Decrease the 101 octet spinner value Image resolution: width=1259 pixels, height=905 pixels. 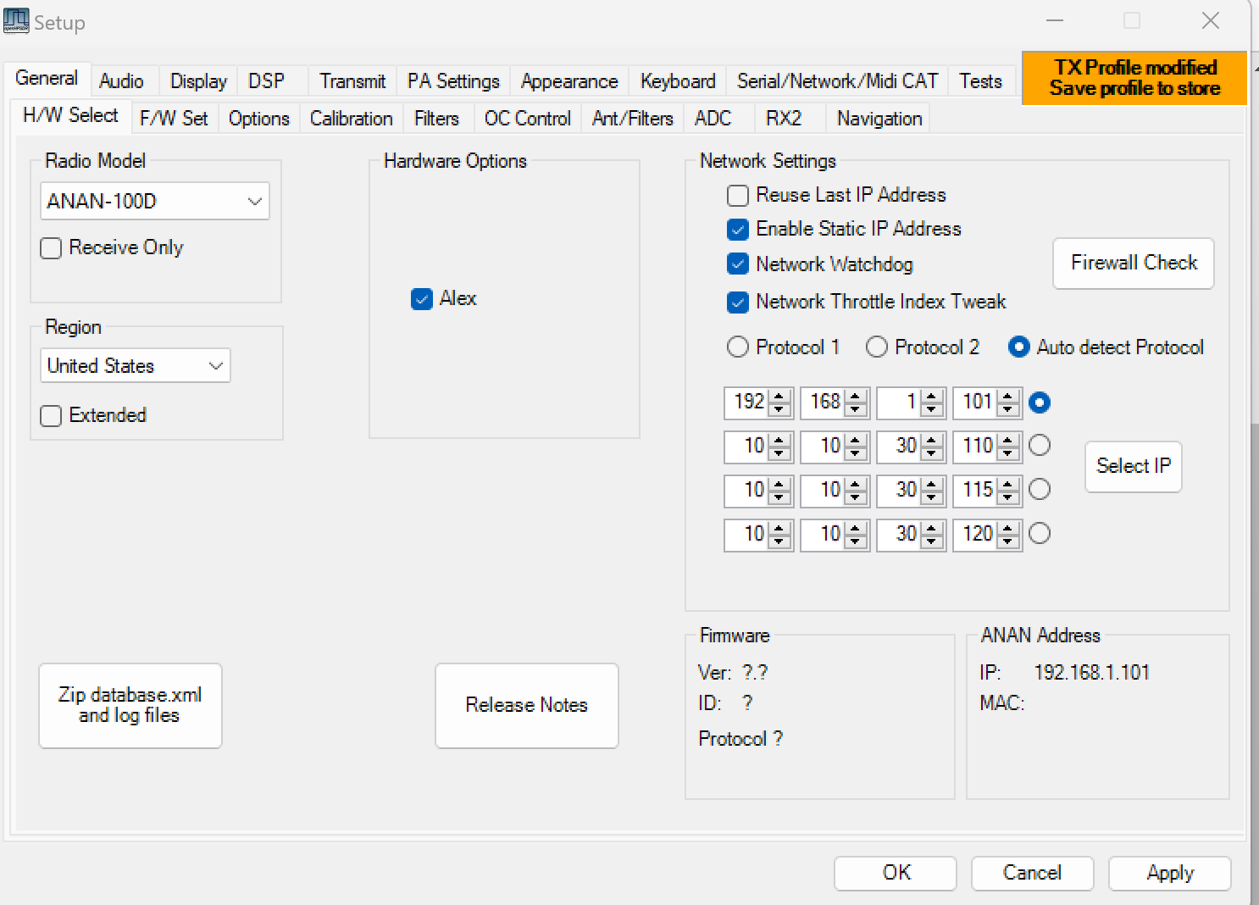click(x=1008, y=410)
